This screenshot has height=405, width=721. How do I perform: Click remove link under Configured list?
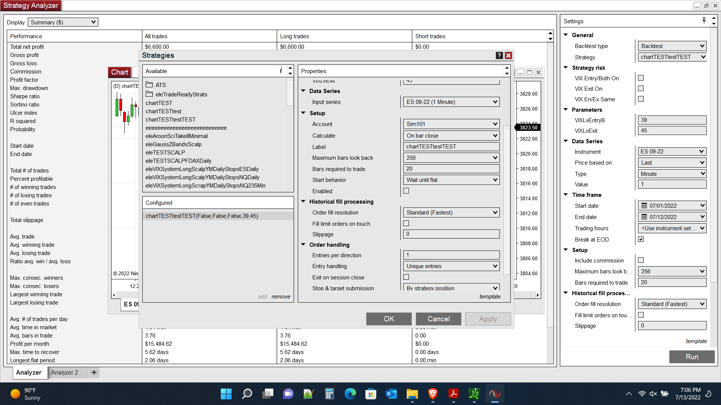pos(281,296)
